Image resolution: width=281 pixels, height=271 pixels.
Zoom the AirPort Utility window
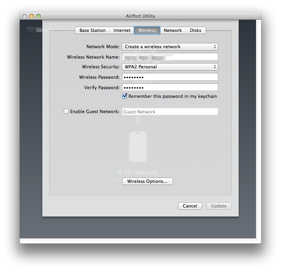point(39,16)
